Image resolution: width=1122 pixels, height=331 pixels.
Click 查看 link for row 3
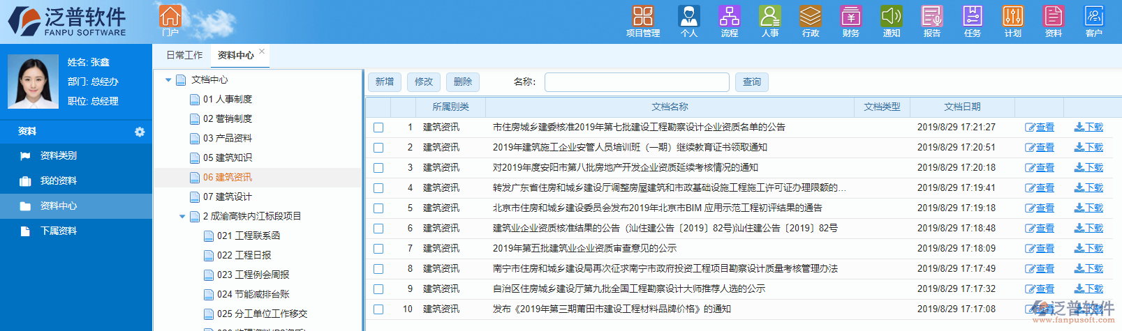[x=1040, y=168]
